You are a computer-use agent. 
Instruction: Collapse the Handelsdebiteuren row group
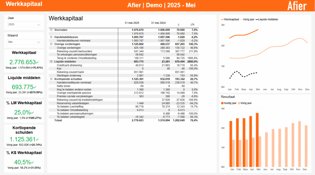click(x=51, y=37)
